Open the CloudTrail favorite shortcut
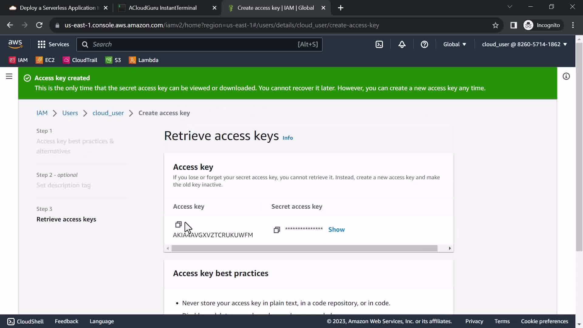The height and width of the screenshot is (328, 583). (80, 60)
